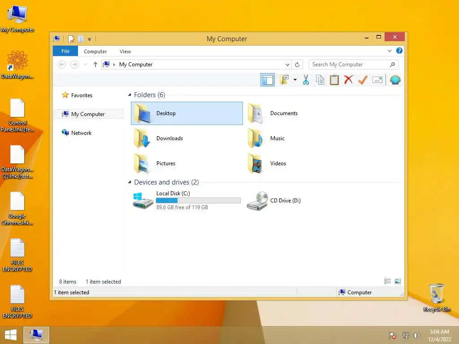
Task: Select the DataWagon (2).lnk desktop file
Action: (17, 162)
